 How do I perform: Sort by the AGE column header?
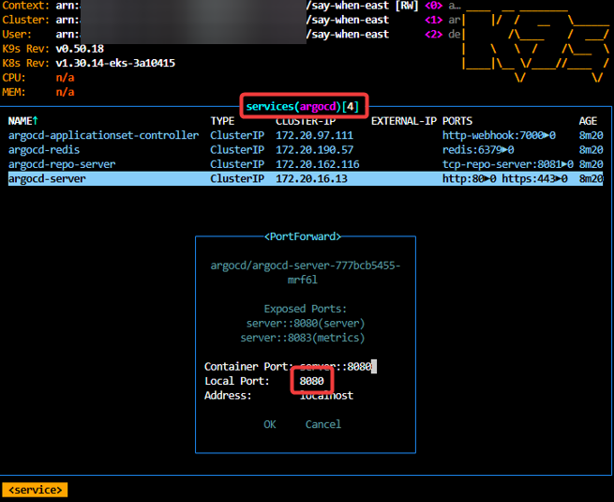[x=588, y=121]
